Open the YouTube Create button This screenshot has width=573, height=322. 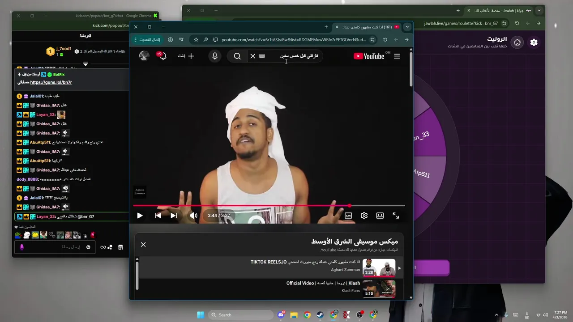coord(186,56)
